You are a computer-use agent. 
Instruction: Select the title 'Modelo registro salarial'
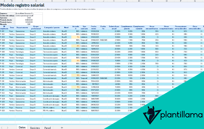point(22,5)
